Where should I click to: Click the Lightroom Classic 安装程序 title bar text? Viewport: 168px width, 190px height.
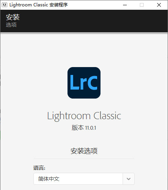39,5
